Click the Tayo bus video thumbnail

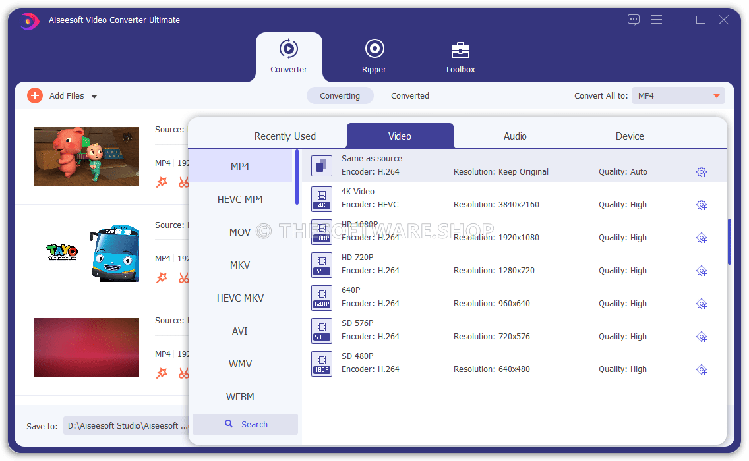click(86, 252)
